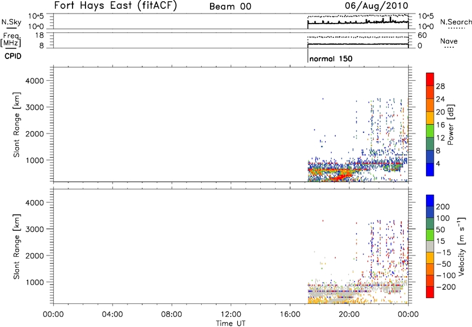Select the orange −100 to −50 Velocity segment

coord(430,270)
